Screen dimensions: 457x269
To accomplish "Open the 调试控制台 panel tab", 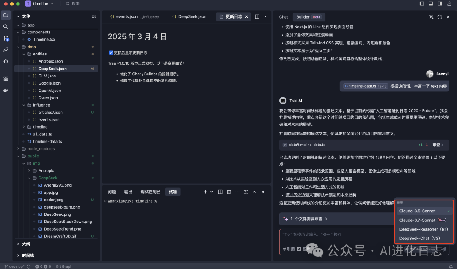I will pos(150,192).
